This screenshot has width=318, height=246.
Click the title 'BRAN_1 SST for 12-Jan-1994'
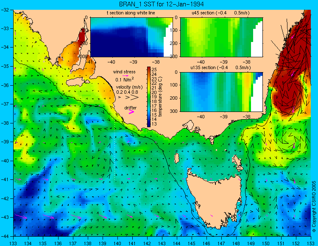coord(161,4)
